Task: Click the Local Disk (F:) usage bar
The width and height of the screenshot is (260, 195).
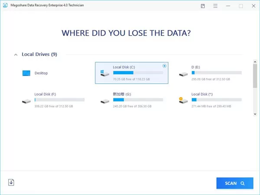Action: tap(59, 100)
